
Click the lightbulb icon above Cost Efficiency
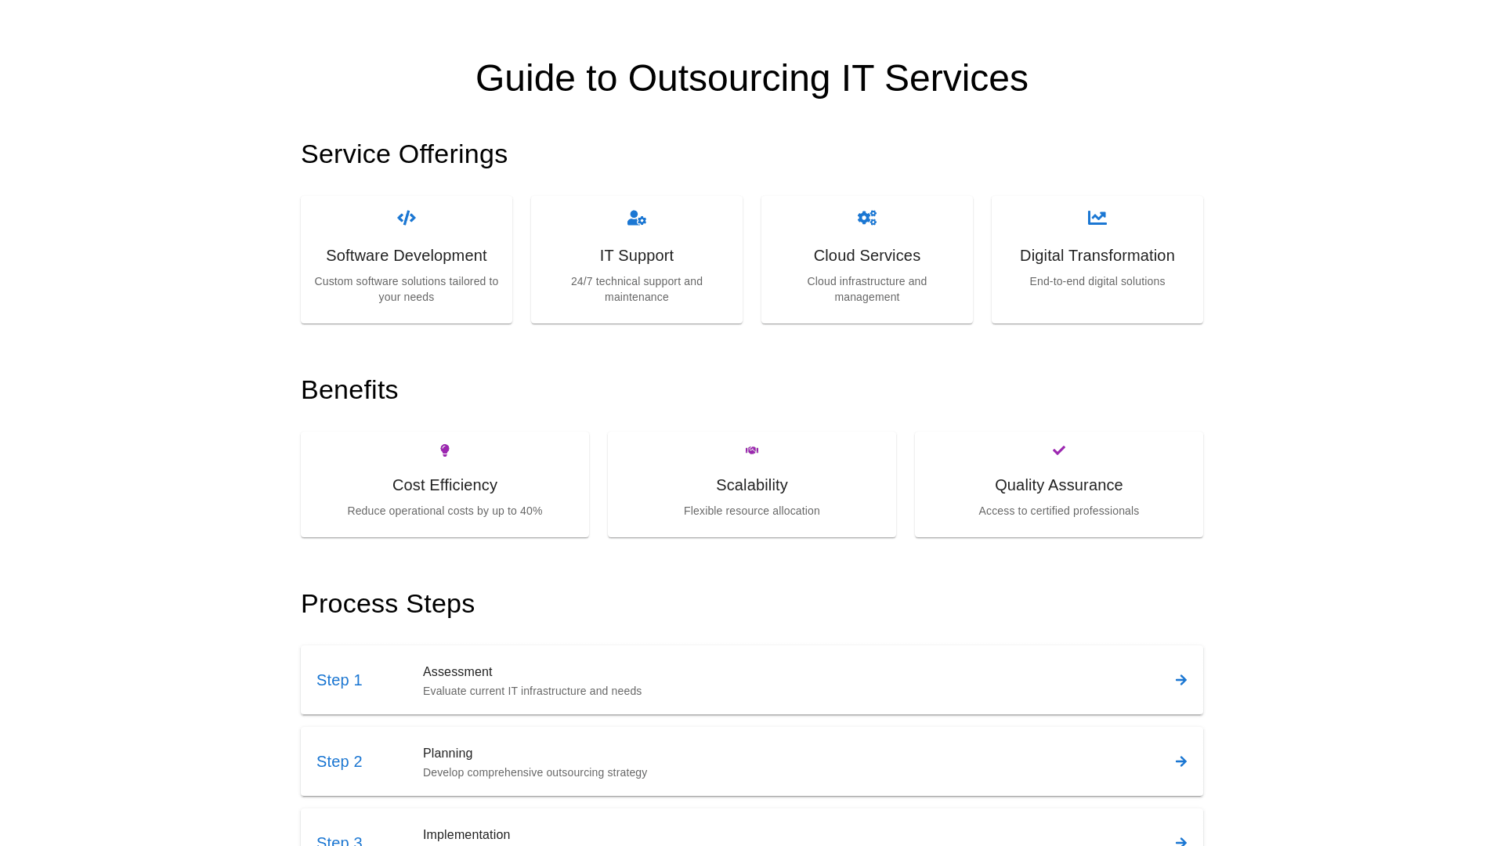[x=445, y=450]
